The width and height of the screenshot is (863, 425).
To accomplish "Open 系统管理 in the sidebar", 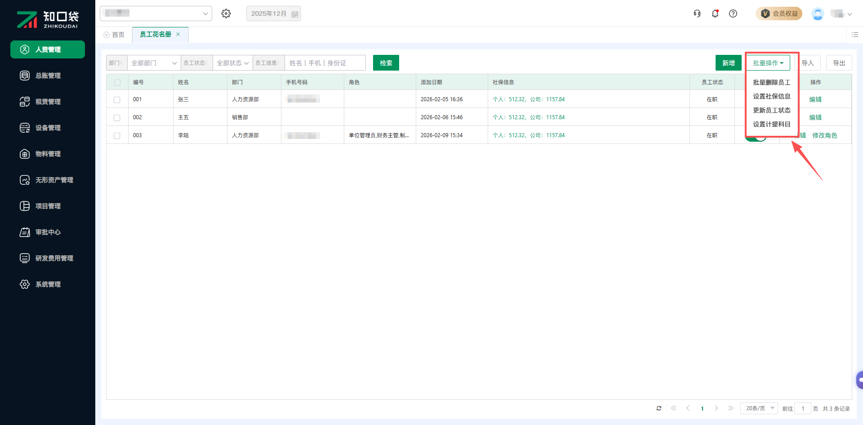I will 48,284.
